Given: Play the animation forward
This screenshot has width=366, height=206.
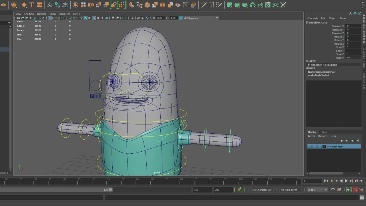Looking at the screenshot, I should pyautogui.click(x=347, y=181).
